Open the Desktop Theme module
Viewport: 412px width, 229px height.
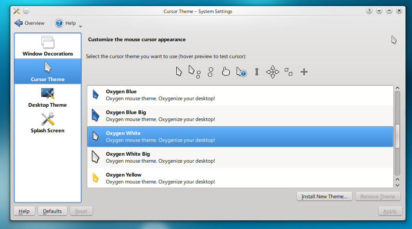pyautogui.click(x=48, y=97)
